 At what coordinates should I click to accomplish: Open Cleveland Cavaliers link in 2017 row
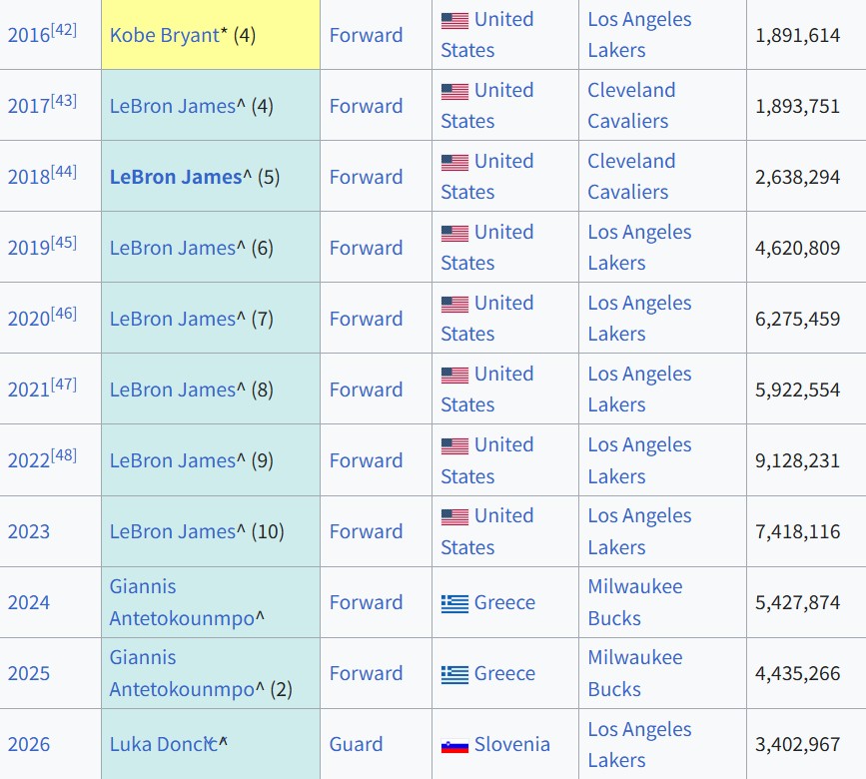point(630,105)
